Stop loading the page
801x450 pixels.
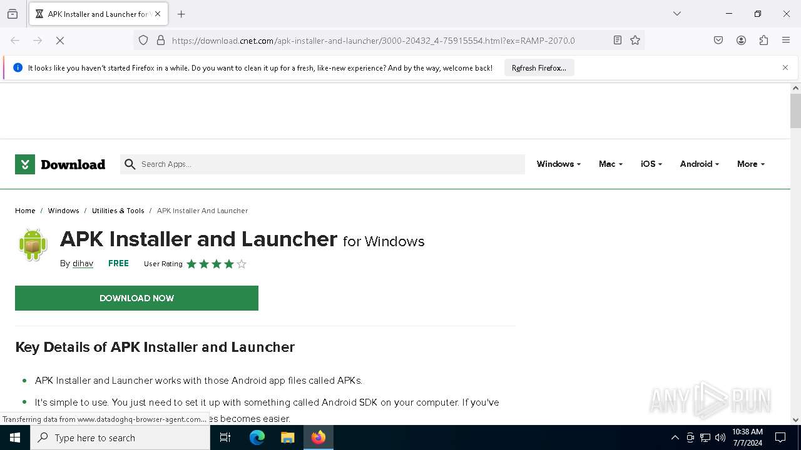click(60, 41)
